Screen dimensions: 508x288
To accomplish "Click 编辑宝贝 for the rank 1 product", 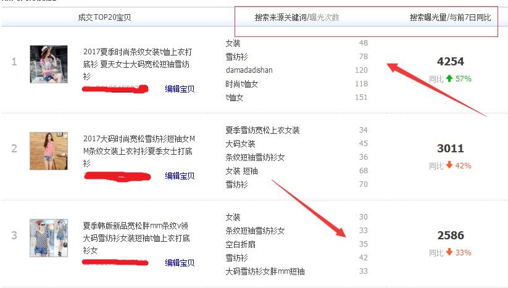I will tap(180, 89).
